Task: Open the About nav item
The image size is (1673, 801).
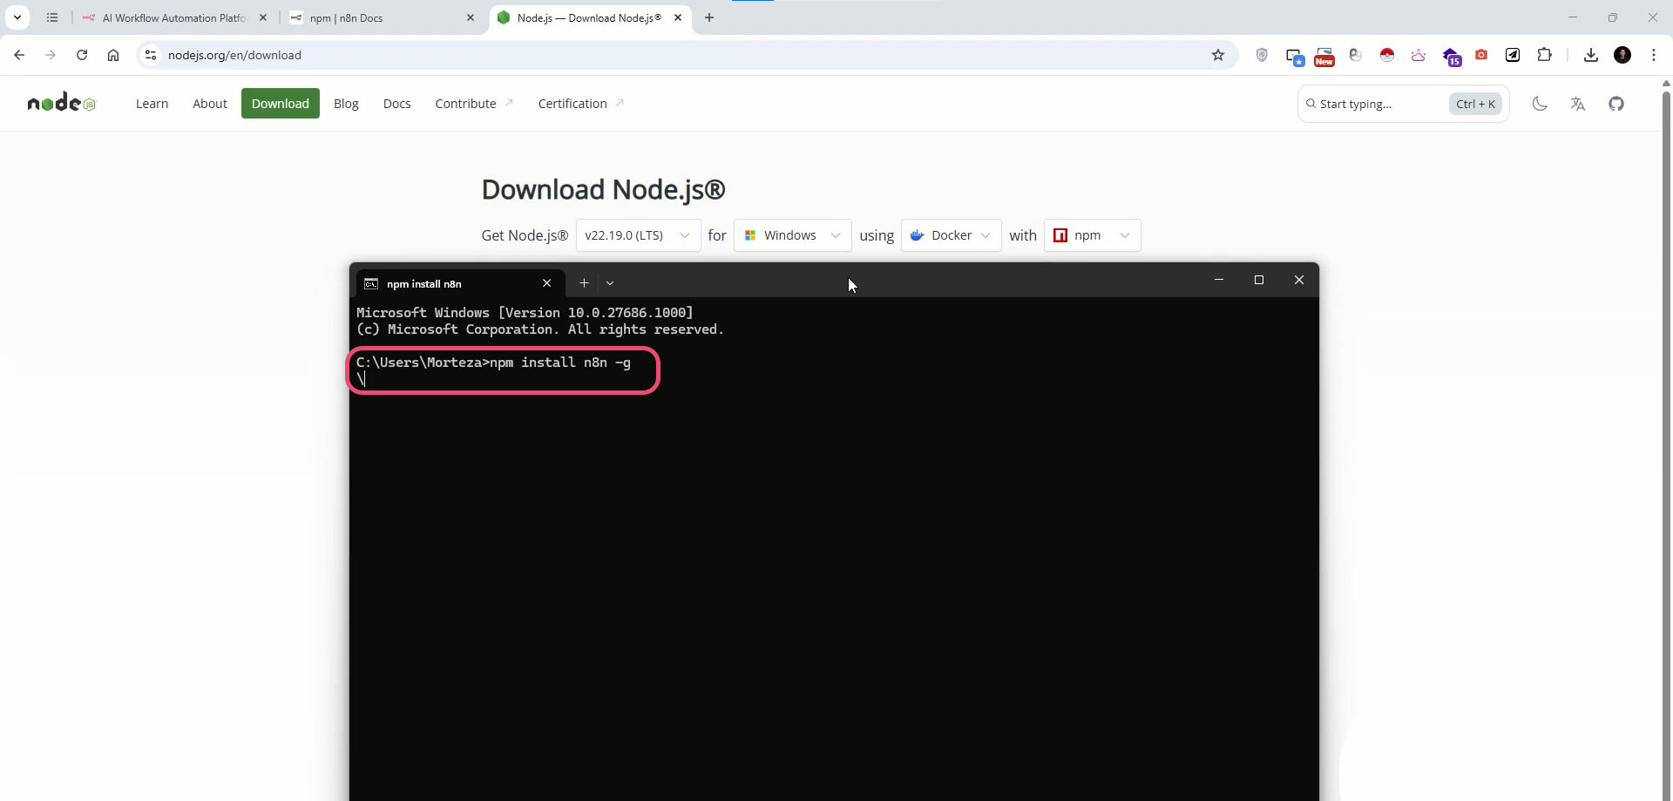Action: coord(210,104)
